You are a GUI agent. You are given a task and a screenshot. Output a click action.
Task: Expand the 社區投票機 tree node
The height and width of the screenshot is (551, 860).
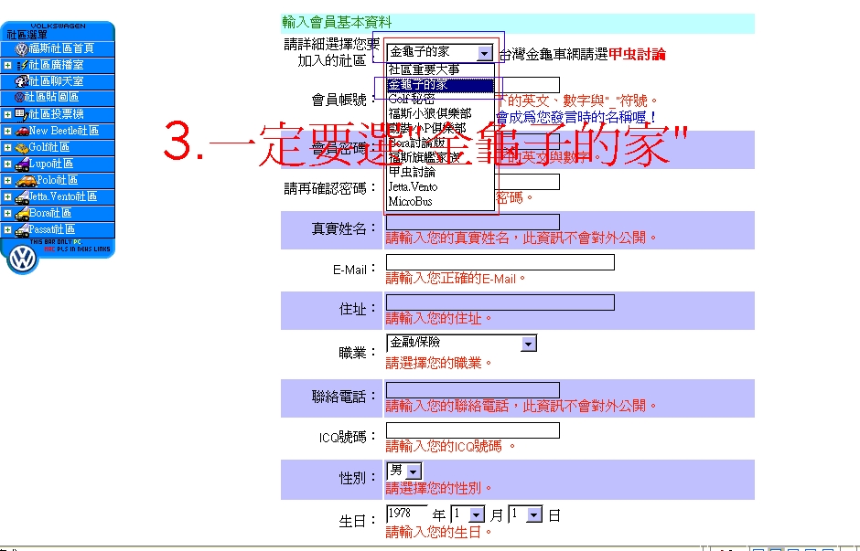tap(7, 114)
